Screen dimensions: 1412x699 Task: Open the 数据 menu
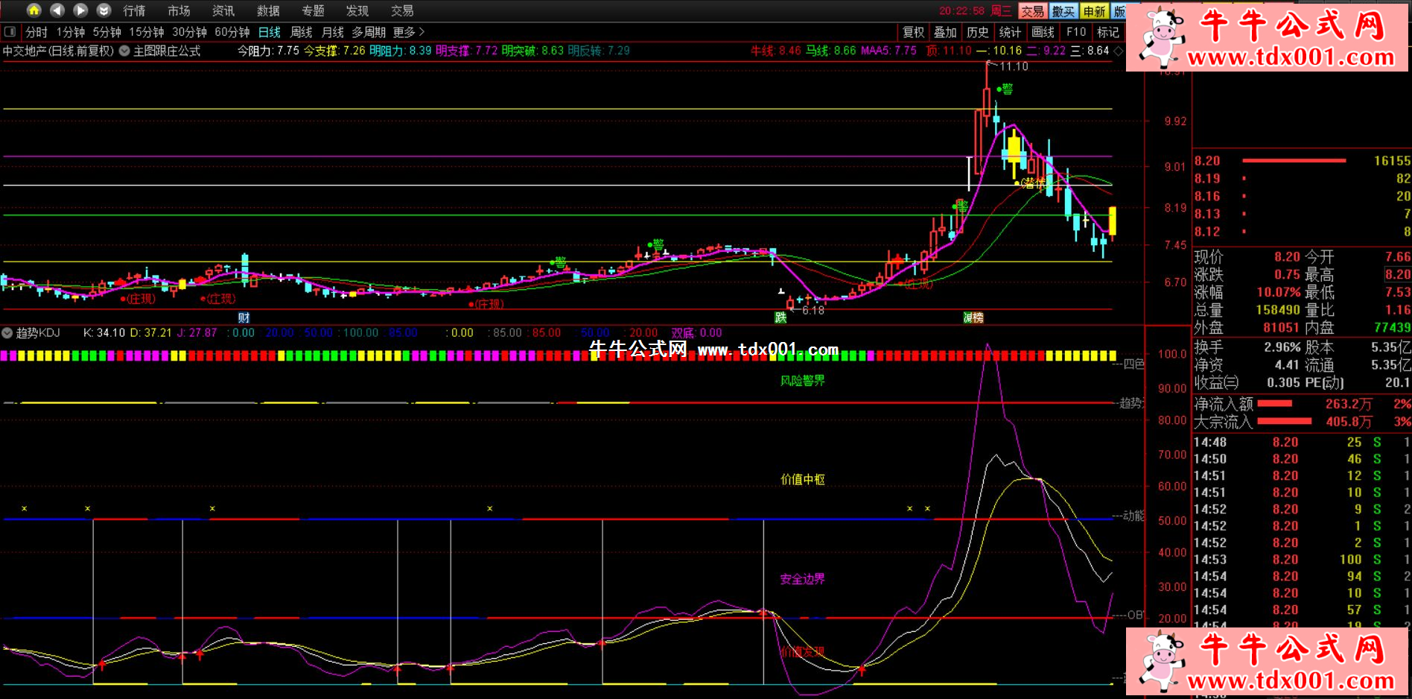268,10
